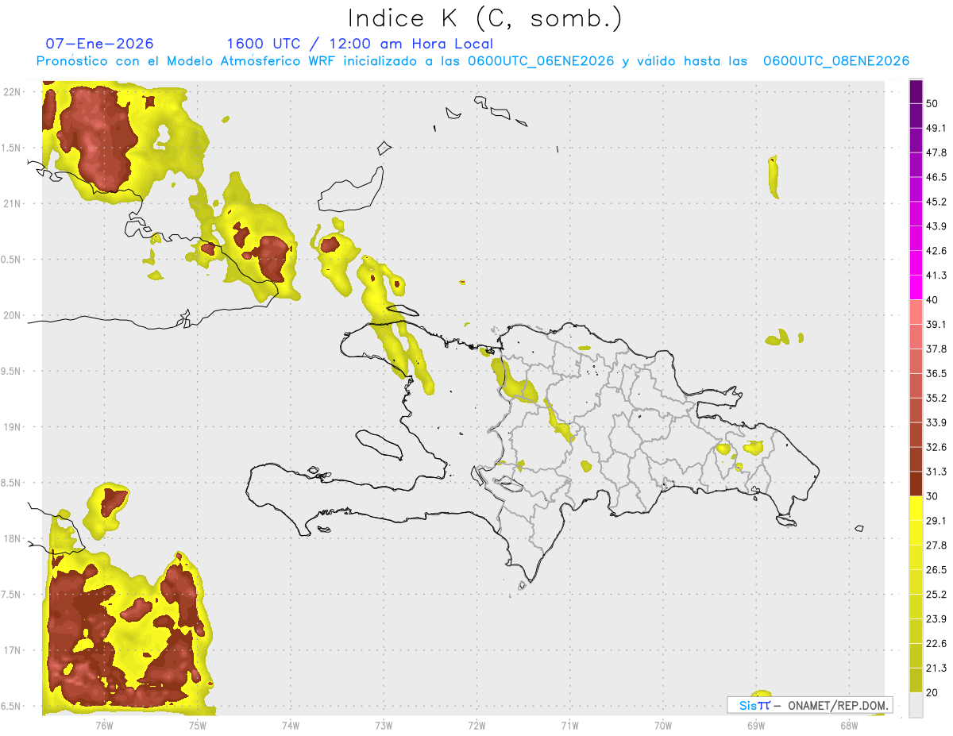Click the colorbar value '27.8'
The width and height of the screenshot is (953, 736).
pyautogui.click(x=937, y=545)
